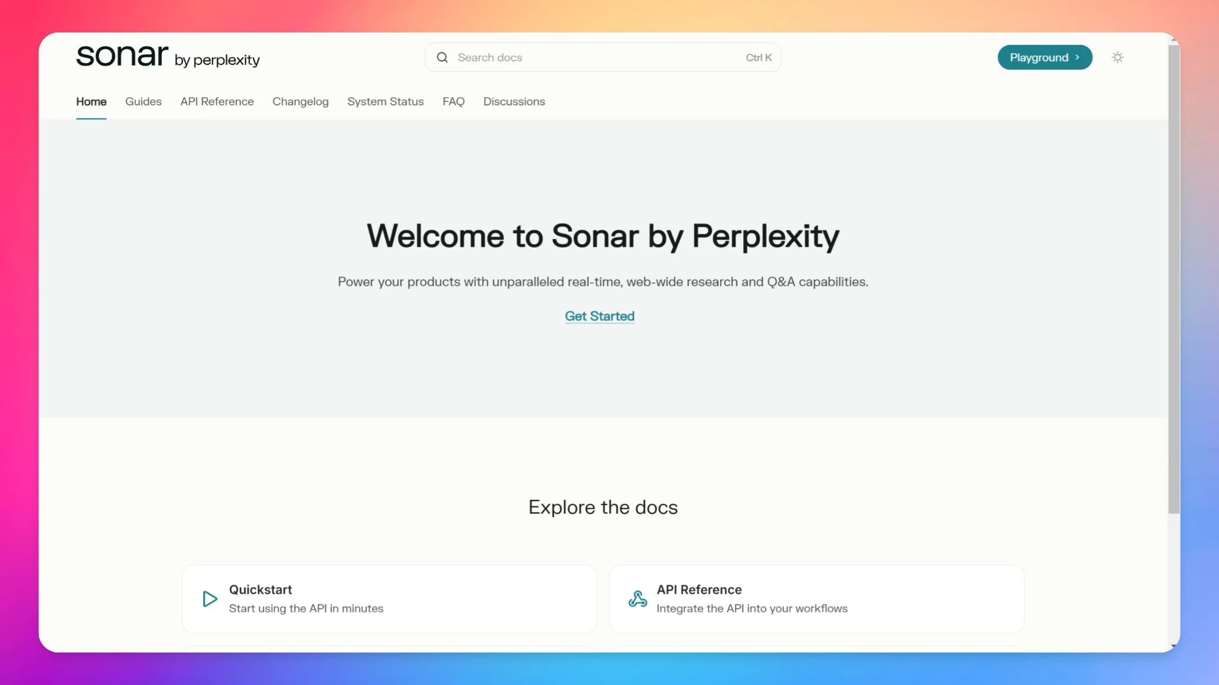This screenshot has width=1219, height=685.
Task: Open the API Reference tab
Action: pyautogui.click(x=217, y=101)
